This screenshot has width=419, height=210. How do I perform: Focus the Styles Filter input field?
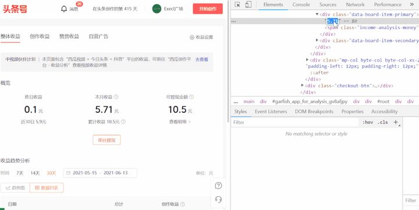coord(295,122)
